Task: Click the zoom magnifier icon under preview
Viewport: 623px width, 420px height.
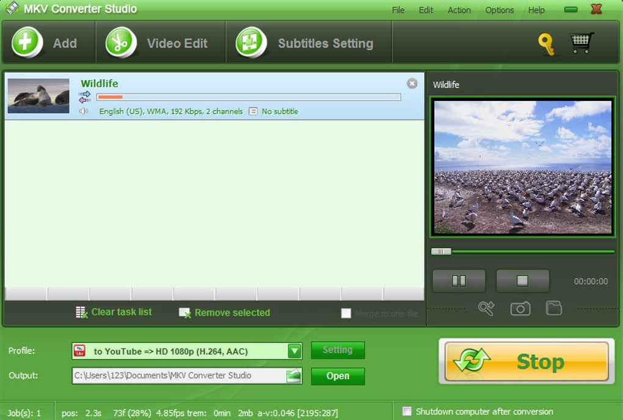Action: pos(486,308)
